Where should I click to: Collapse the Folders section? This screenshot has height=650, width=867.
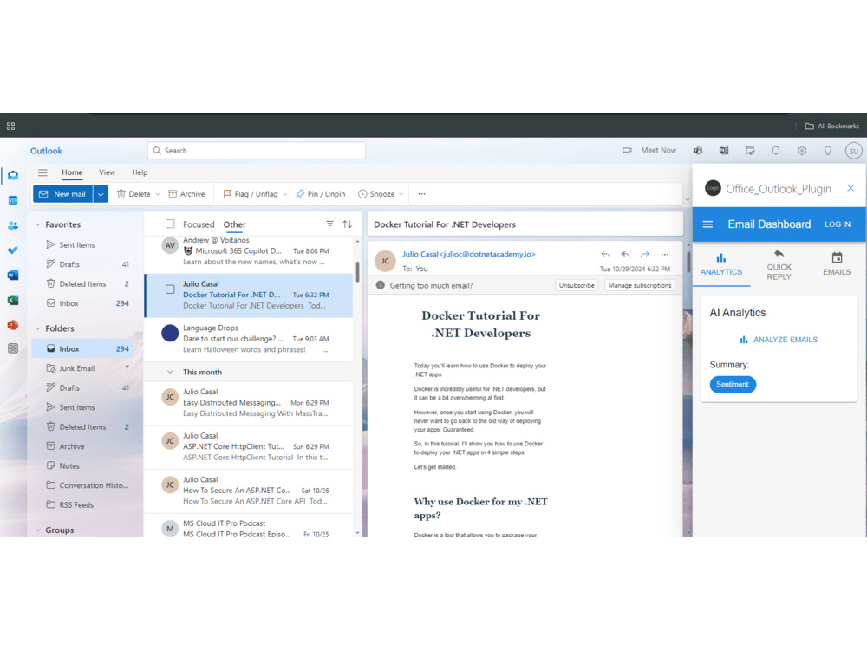tap(38, 328)
